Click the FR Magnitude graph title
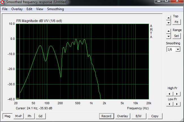This screenshot has width=184, height=122. 39,21
